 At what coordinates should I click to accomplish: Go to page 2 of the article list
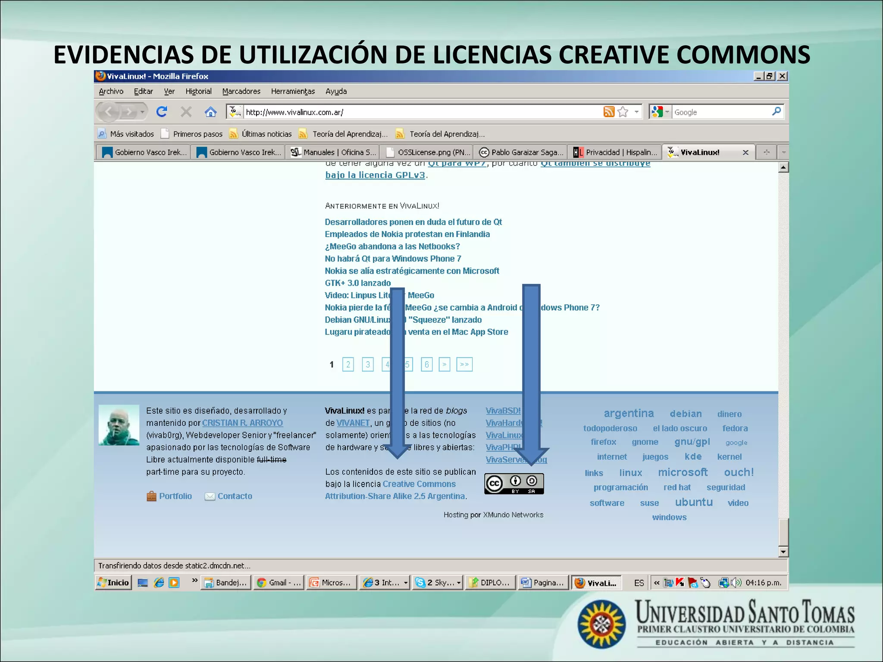(348, 364)
